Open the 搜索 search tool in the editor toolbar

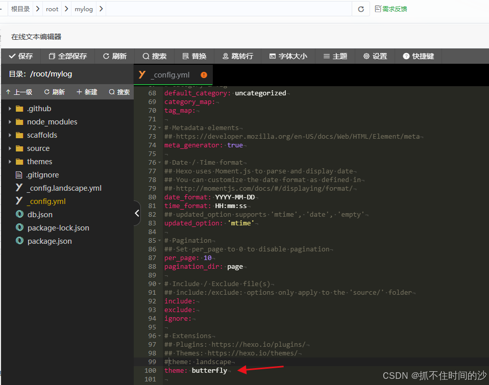155,56
